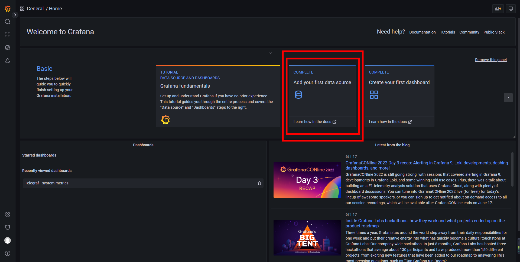
Task: Click the Add panel toolbar button
Action: (498, 9)
